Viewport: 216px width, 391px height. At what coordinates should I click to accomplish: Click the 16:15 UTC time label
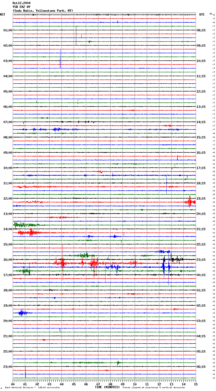point(201,153)
